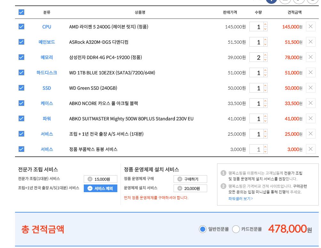321x248 pixels.
Task: Delete the 하드디스크 item using X icon
Action: (x=310, y=72)
